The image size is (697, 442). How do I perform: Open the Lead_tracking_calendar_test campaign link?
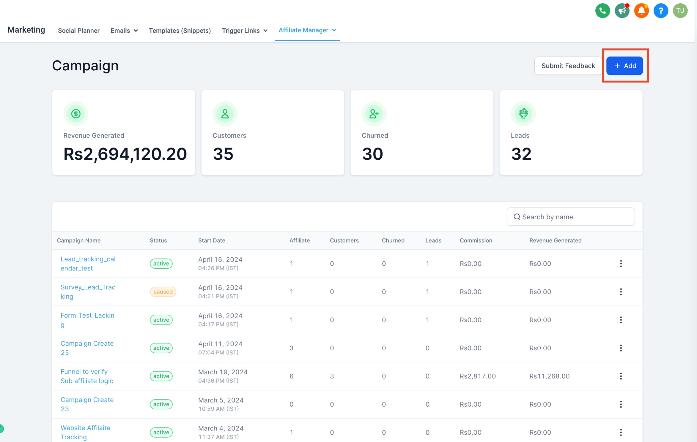point(88,264)
